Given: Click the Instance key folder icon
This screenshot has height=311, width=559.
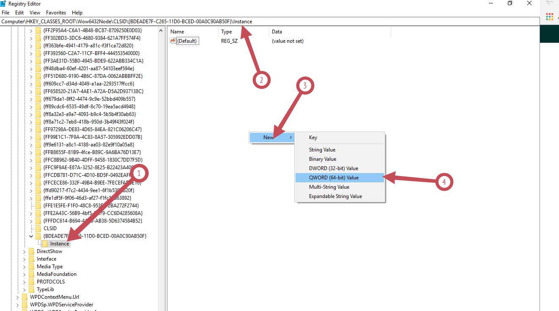Looking at the screenshot, I should [45, 244].
